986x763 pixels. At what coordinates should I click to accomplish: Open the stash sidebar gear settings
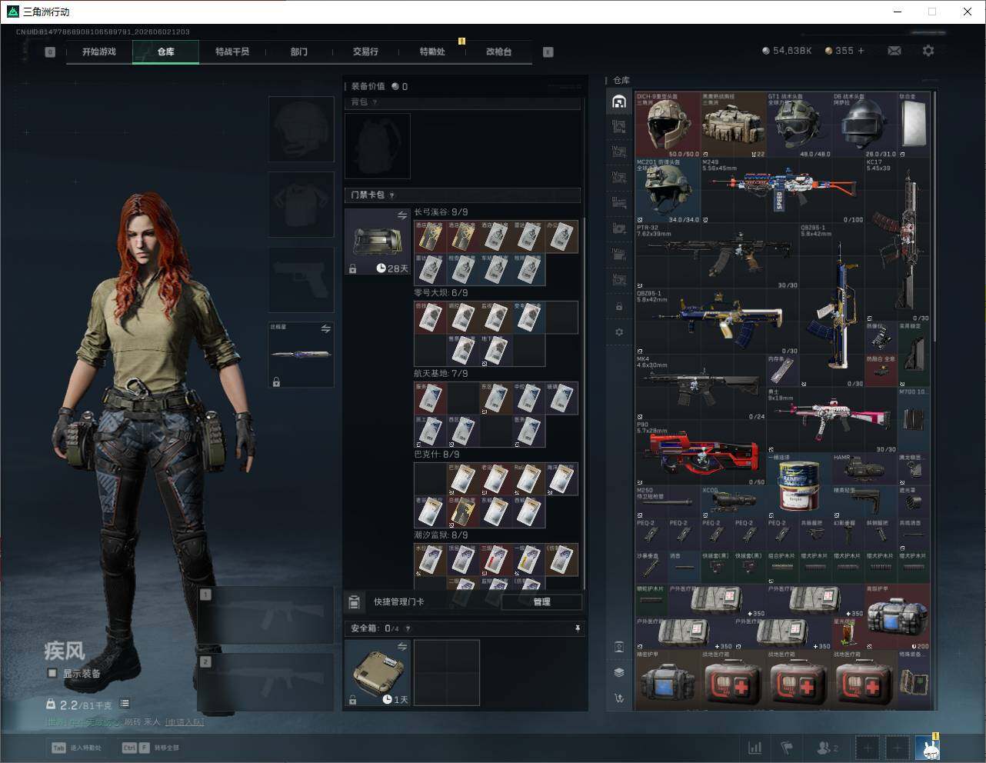tap(619, 332)
